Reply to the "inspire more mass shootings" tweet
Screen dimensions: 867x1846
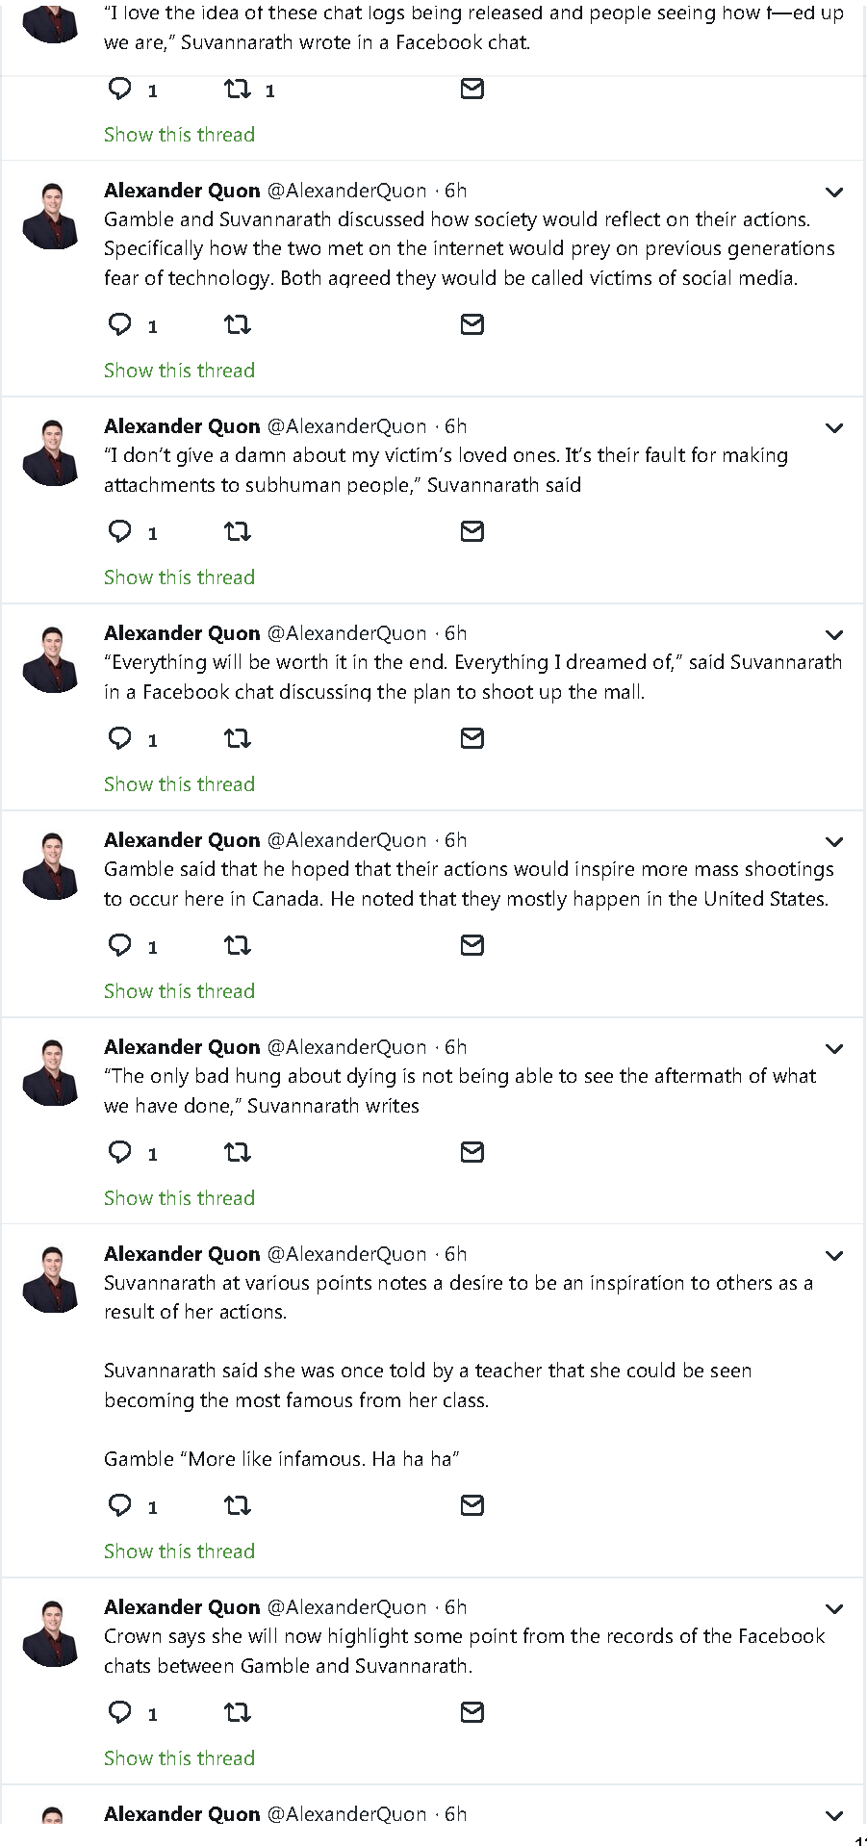tap(120, 946)
